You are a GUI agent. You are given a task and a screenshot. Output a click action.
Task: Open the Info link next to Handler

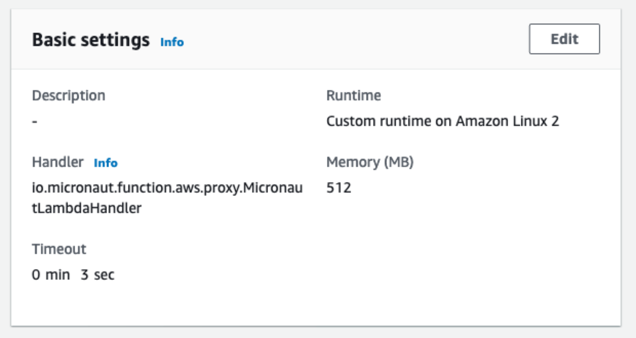(x=106, y=163)
